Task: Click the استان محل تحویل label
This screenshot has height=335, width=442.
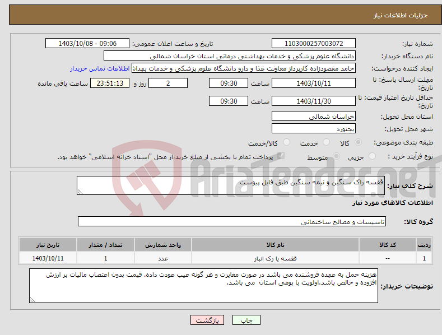Action: (x=407, y=117)
